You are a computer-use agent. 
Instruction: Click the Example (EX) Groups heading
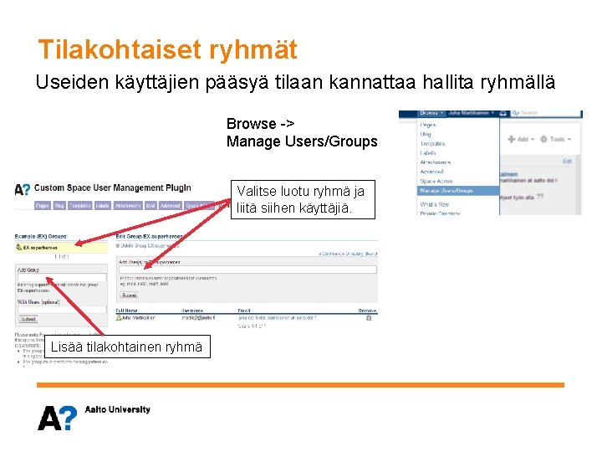[41, 236]
